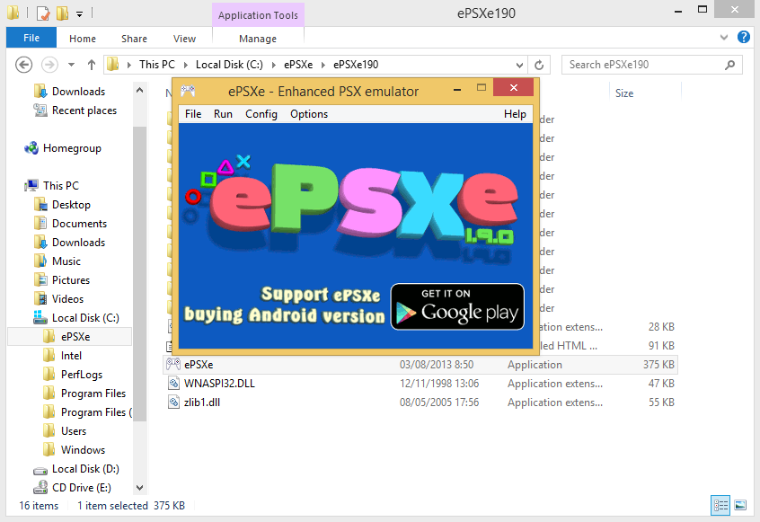Select Program Files folder in tree

(93, 394)
